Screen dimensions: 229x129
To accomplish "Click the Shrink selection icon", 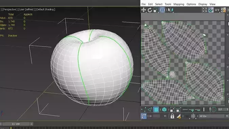I will pyautogui.click(x=179, y=109).
